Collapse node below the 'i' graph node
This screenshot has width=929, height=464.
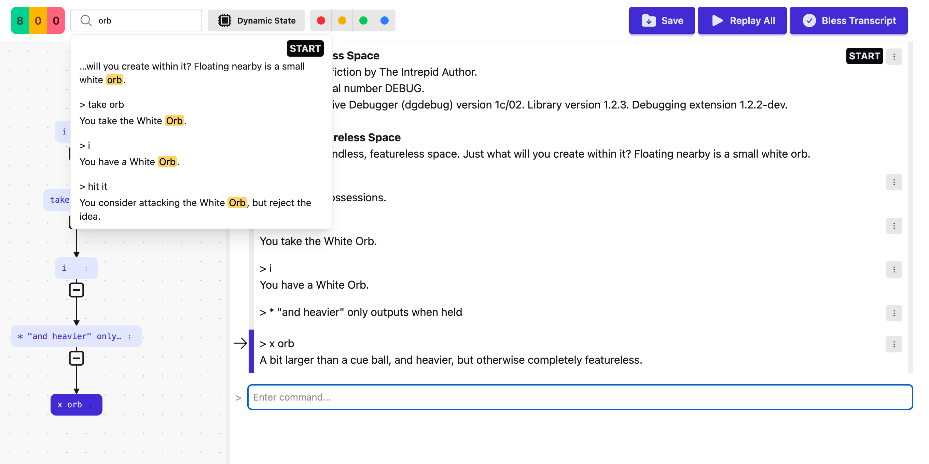click(x=77, y=290)
